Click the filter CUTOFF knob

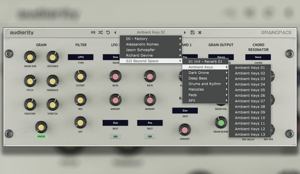point(80,77)
